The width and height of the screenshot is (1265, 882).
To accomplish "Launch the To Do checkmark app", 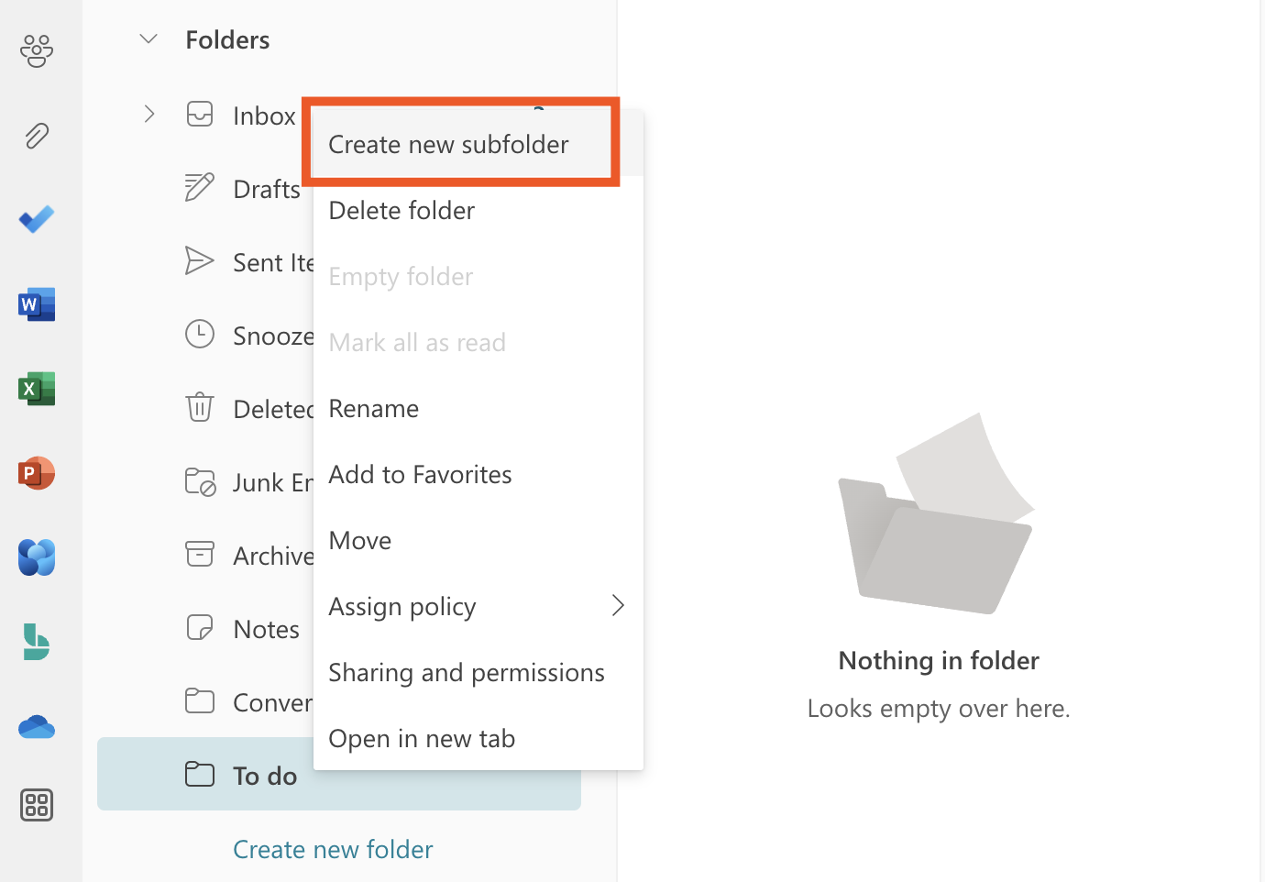I will pyautogui.click(x=37, y=220).
